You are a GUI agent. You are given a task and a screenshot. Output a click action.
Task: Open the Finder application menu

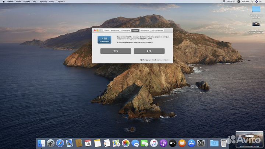click(10, 1)
